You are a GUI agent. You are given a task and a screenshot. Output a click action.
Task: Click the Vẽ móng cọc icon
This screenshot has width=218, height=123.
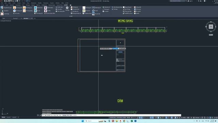click(24, 8)
